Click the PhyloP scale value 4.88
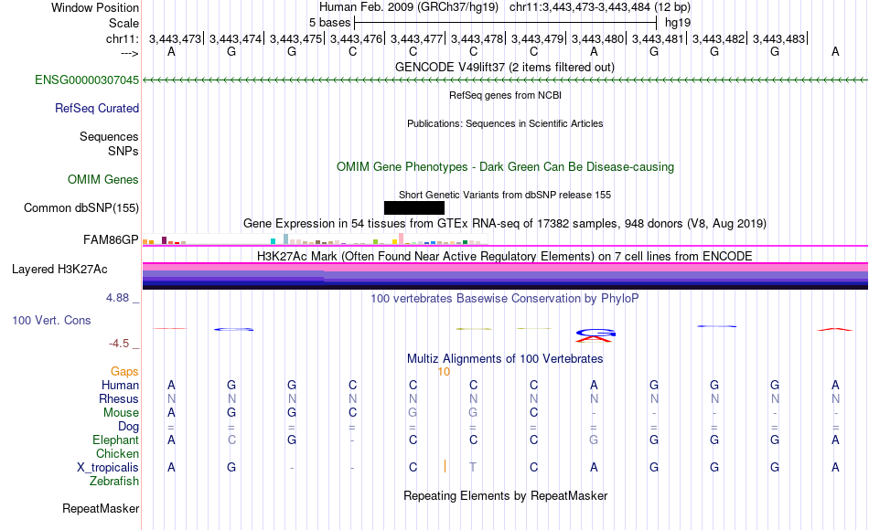The width and height of the screenshot is (869, 530). (117, 298)
